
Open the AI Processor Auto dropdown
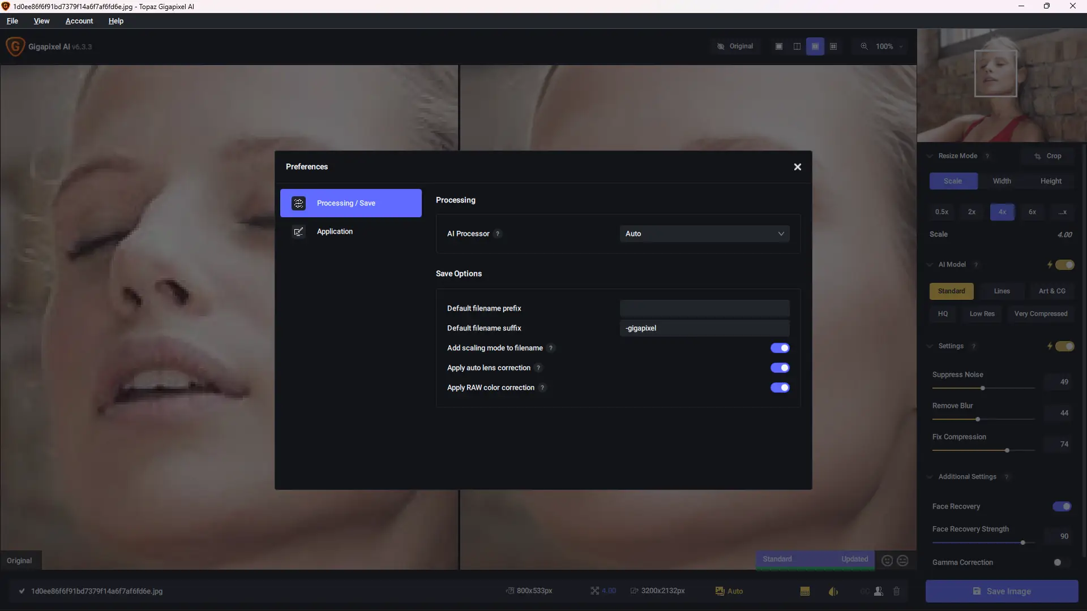pos(704,234)
